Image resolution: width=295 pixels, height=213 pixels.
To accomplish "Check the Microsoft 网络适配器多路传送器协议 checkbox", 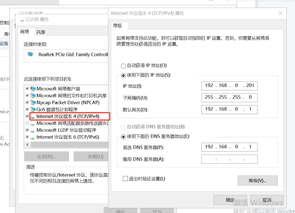I will (27, 123).
